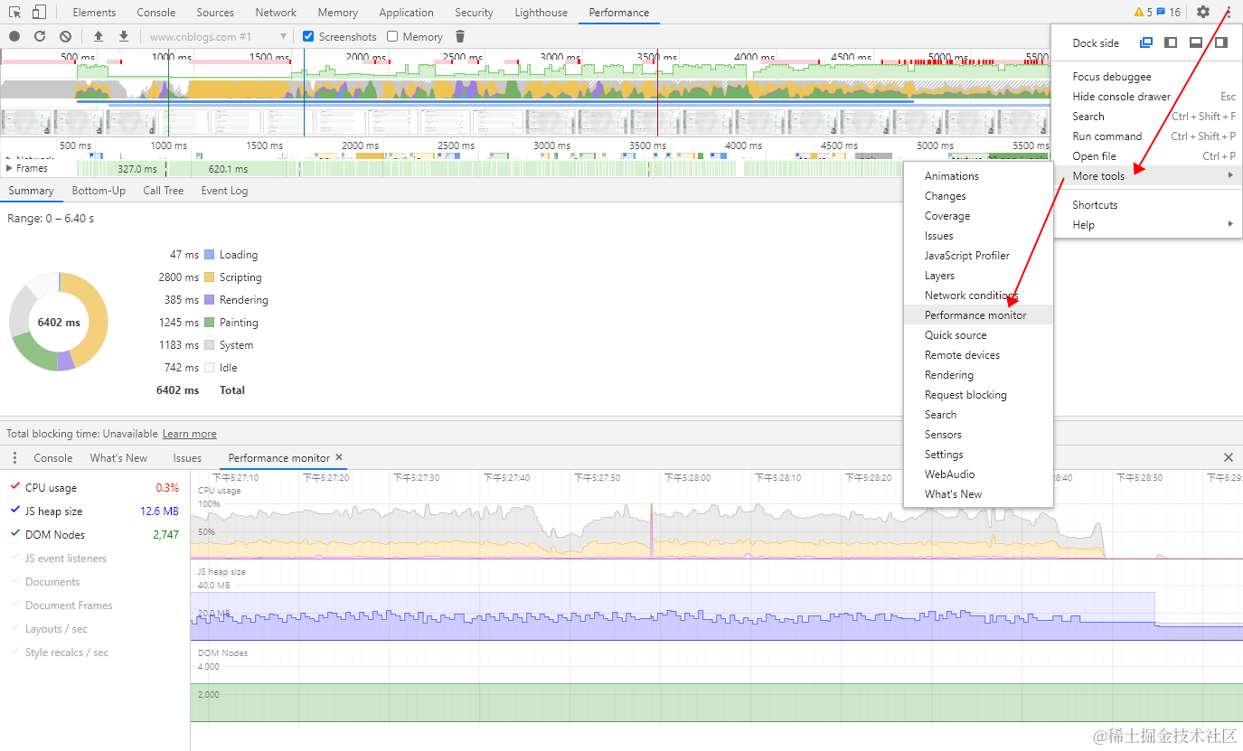Open the Issues drawer tab
This screenshot has width=1243, height=751.
[187, 458]
